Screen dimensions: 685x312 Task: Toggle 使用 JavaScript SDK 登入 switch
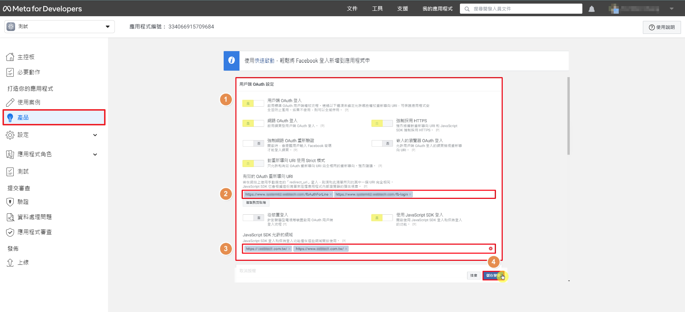click(x=382, y=218)
